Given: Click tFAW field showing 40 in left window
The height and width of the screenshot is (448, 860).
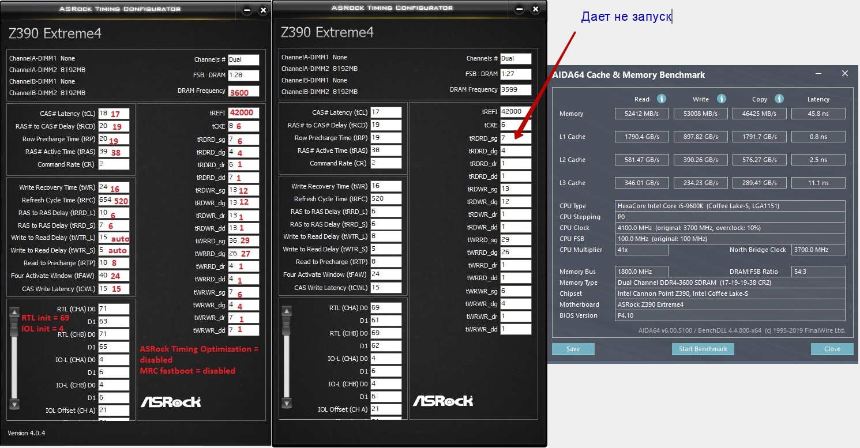Looking at the screenshot, I should tap(114, 276).
